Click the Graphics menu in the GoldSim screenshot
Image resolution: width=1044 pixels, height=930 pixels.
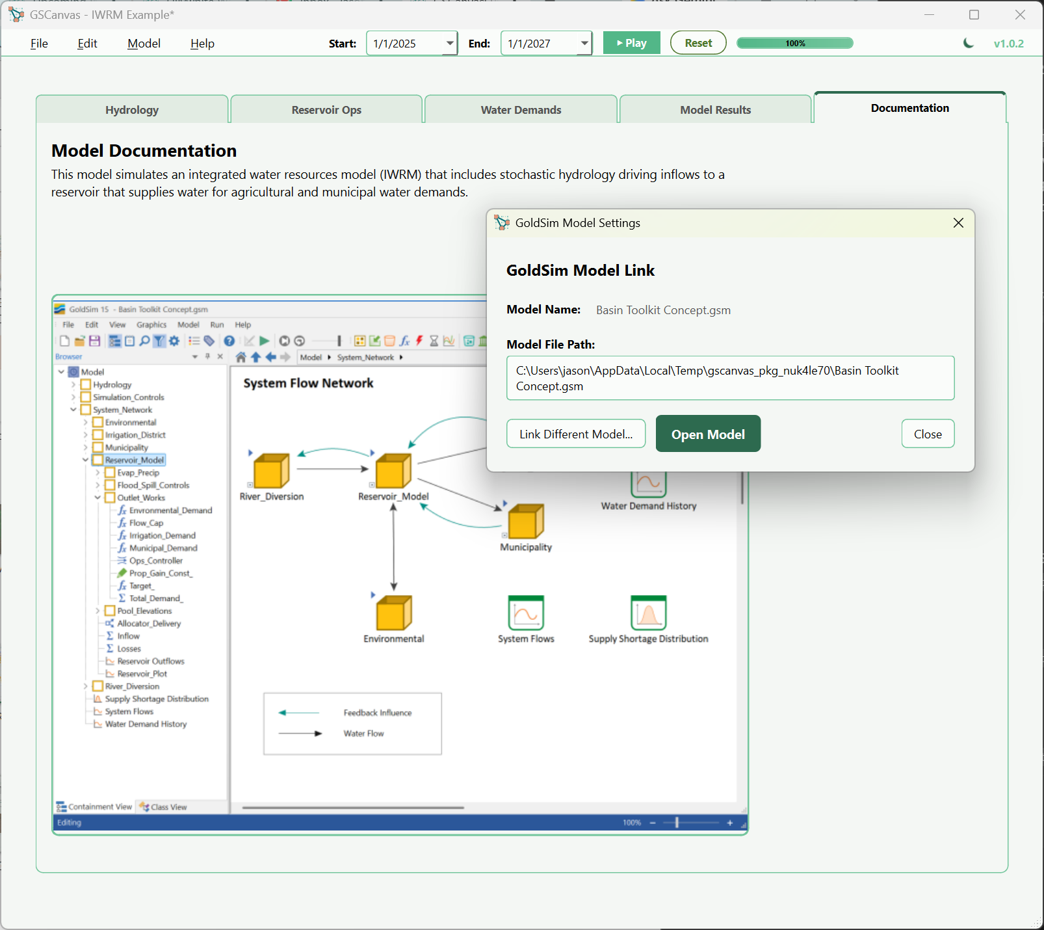click(151, 325)
